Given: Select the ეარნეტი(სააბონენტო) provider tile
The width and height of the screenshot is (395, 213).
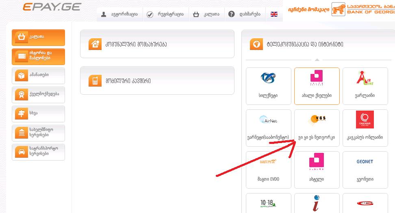Looking at the screenshot, I should 269,128.
